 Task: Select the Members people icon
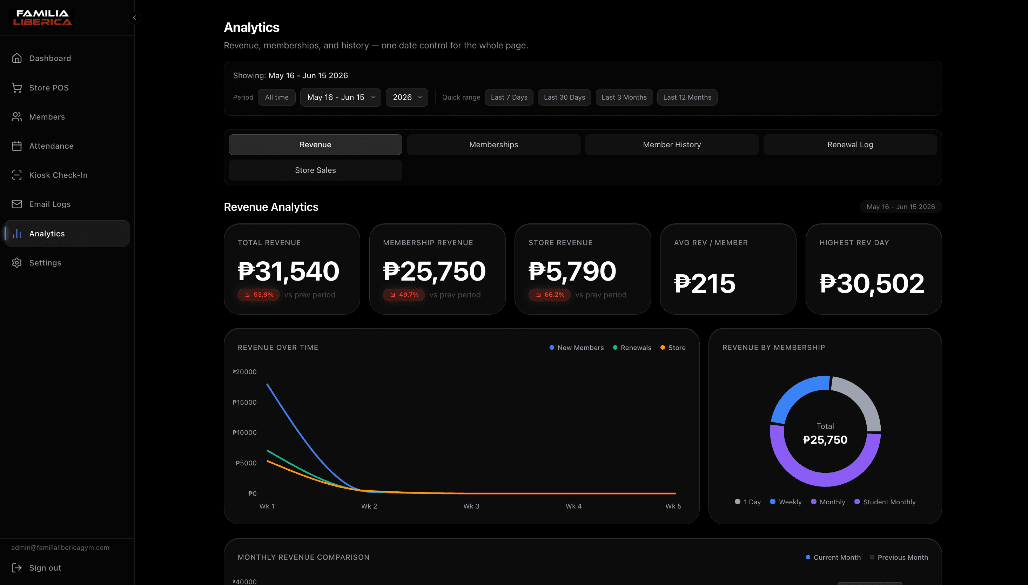tap(17, 117)
